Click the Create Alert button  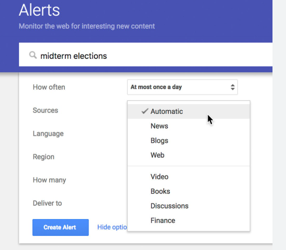[x=61, y=227]
